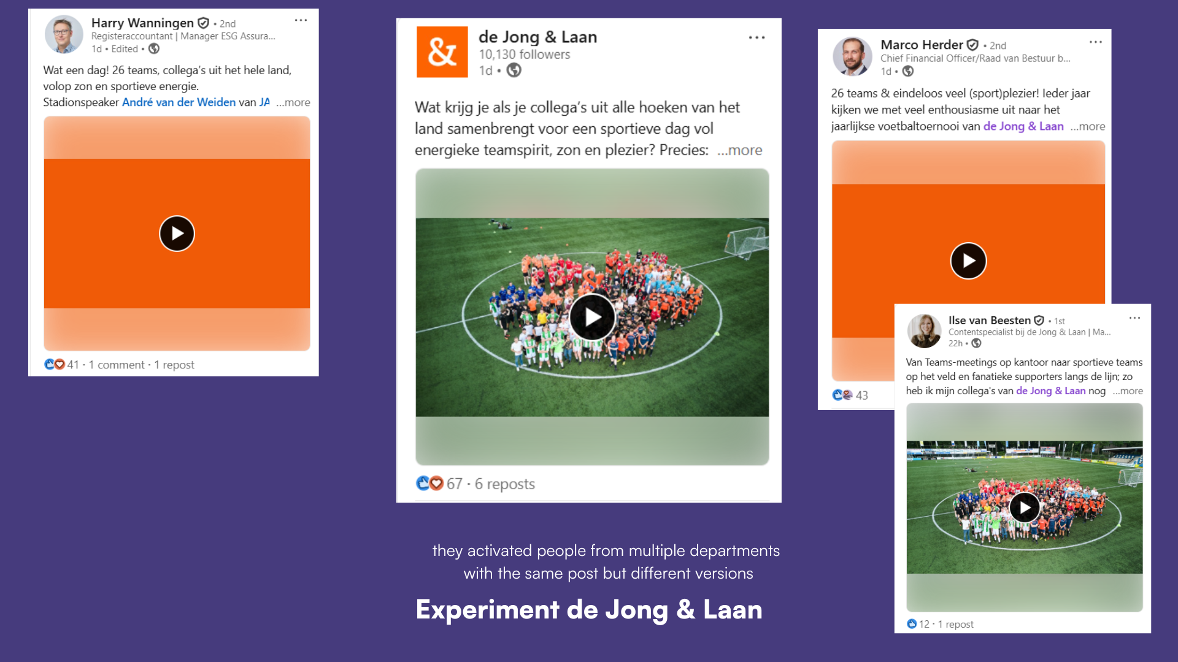Expand Ilse van Beesten's post with ...more
The width and height of the screenshot is (1178, 662).
coord(1128,391)
